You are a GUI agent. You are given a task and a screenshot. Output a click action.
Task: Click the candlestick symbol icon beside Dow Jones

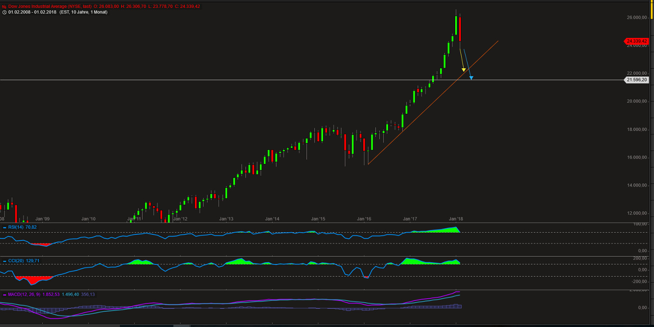tap(3, 6)
